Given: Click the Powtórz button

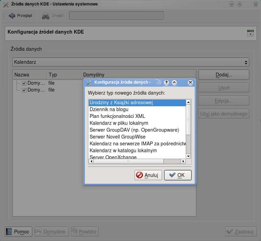Looking at the screenshot, I should click(85, 232).
